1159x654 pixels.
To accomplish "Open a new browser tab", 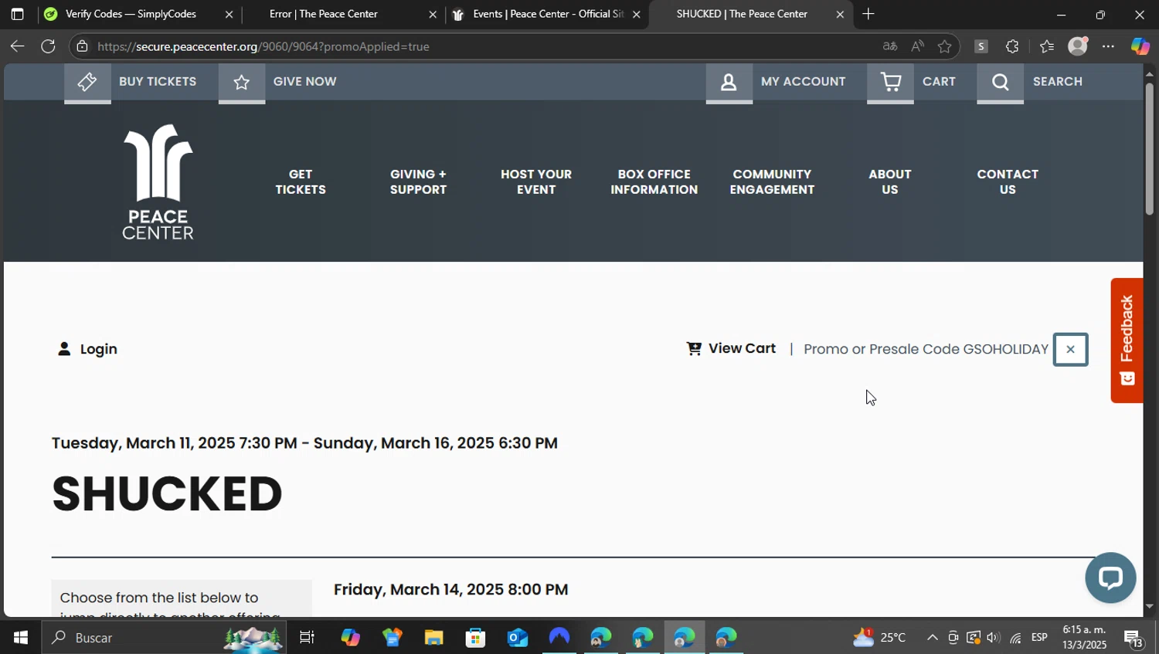I will 868,14.
